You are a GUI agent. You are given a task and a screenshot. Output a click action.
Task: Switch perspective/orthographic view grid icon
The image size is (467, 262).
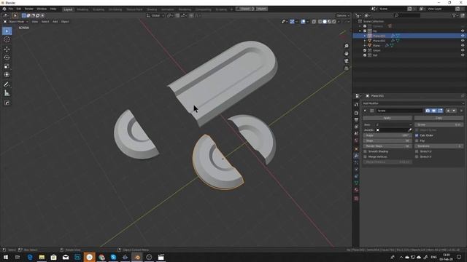coord(347,68)
